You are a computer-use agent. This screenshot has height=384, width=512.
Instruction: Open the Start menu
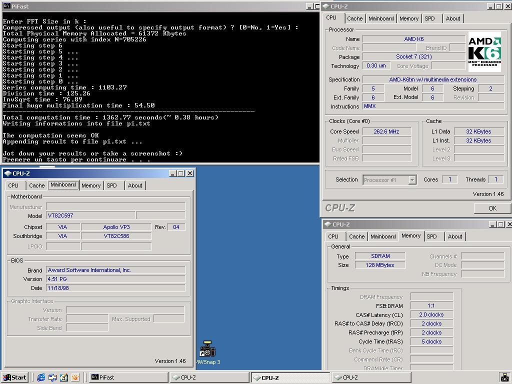pyautogui.click(x=14, y=377)
